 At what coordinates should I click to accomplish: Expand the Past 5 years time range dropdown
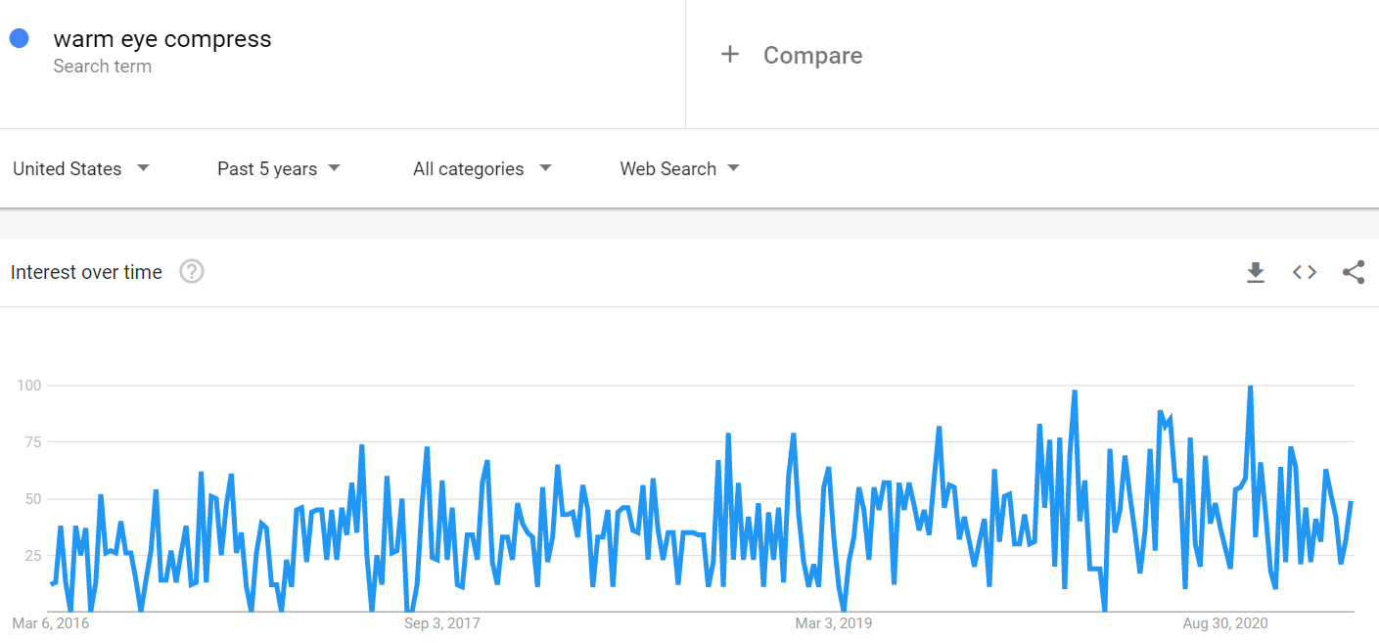point(266,168)
